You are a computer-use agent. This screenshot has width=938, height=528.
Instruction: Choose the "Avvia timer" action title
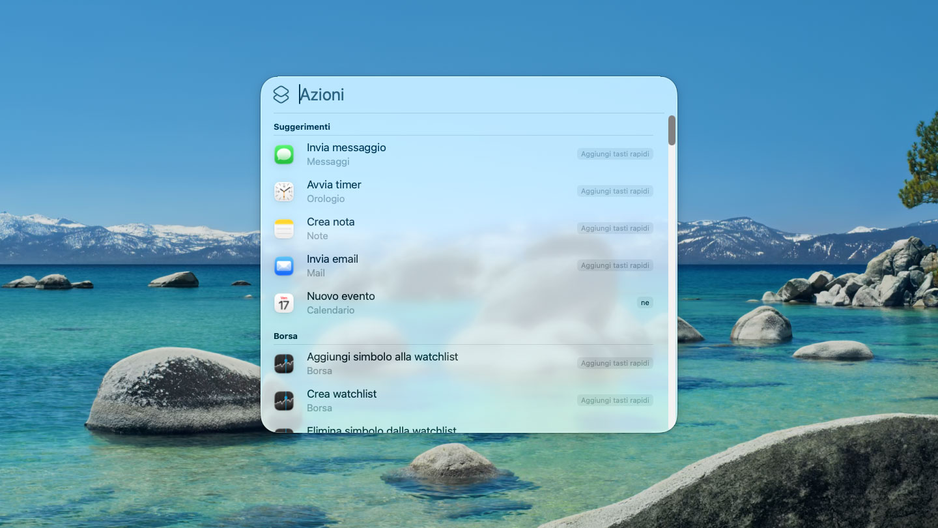334,185
